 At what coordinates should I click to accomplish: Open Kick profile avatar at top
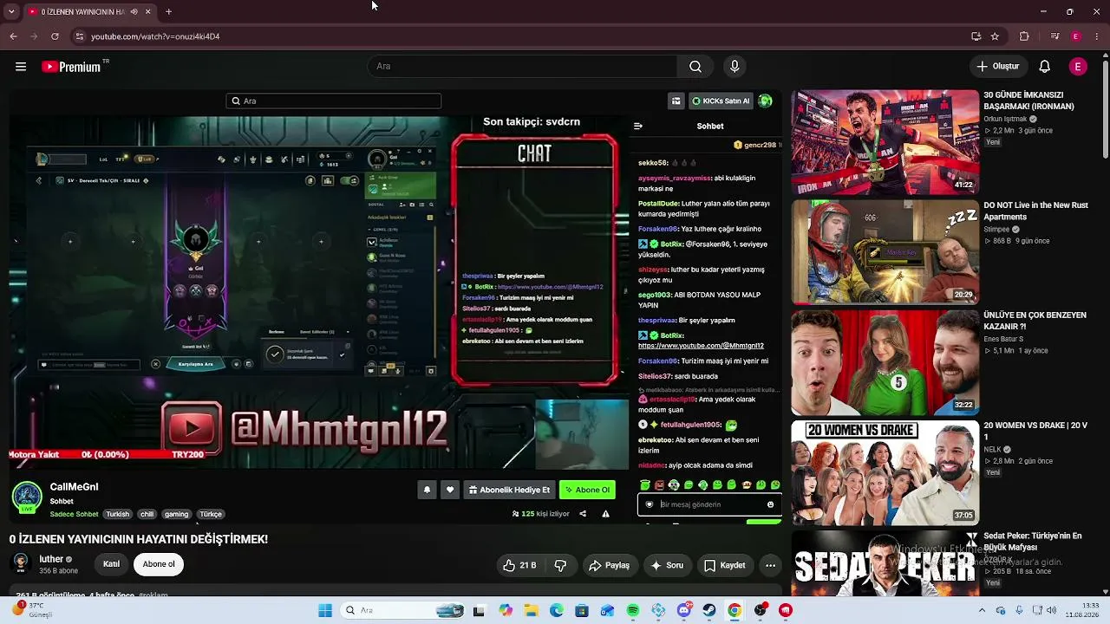765,101
